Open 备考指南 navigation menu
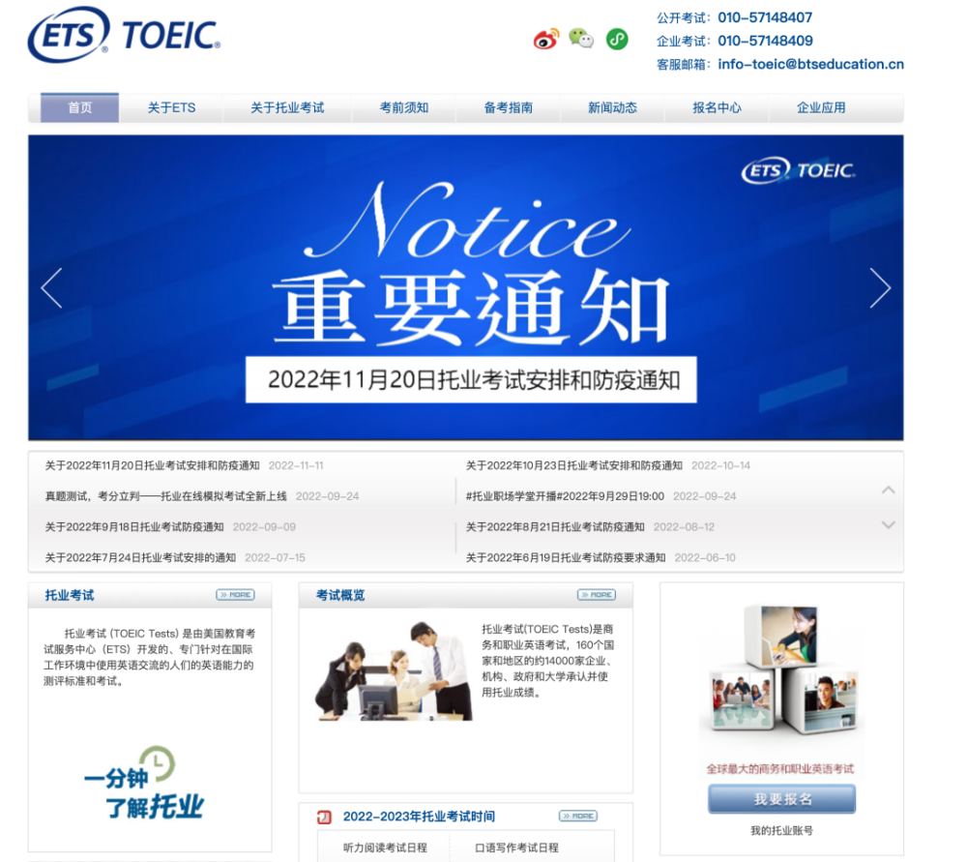Screen dimensions: 967x862 coord(509,108)
